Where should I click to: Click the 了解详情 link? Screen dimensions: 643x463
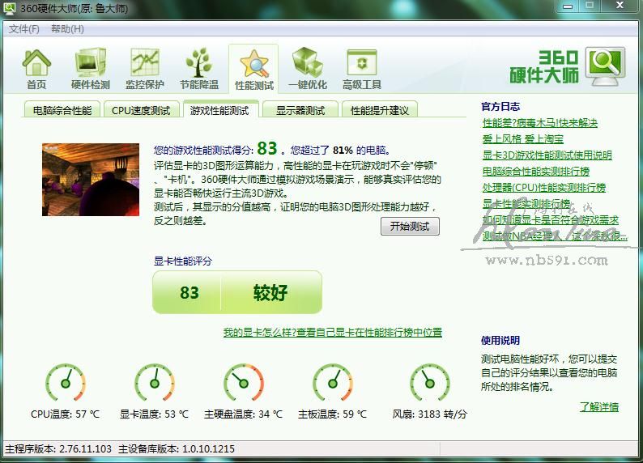point(599,407)
